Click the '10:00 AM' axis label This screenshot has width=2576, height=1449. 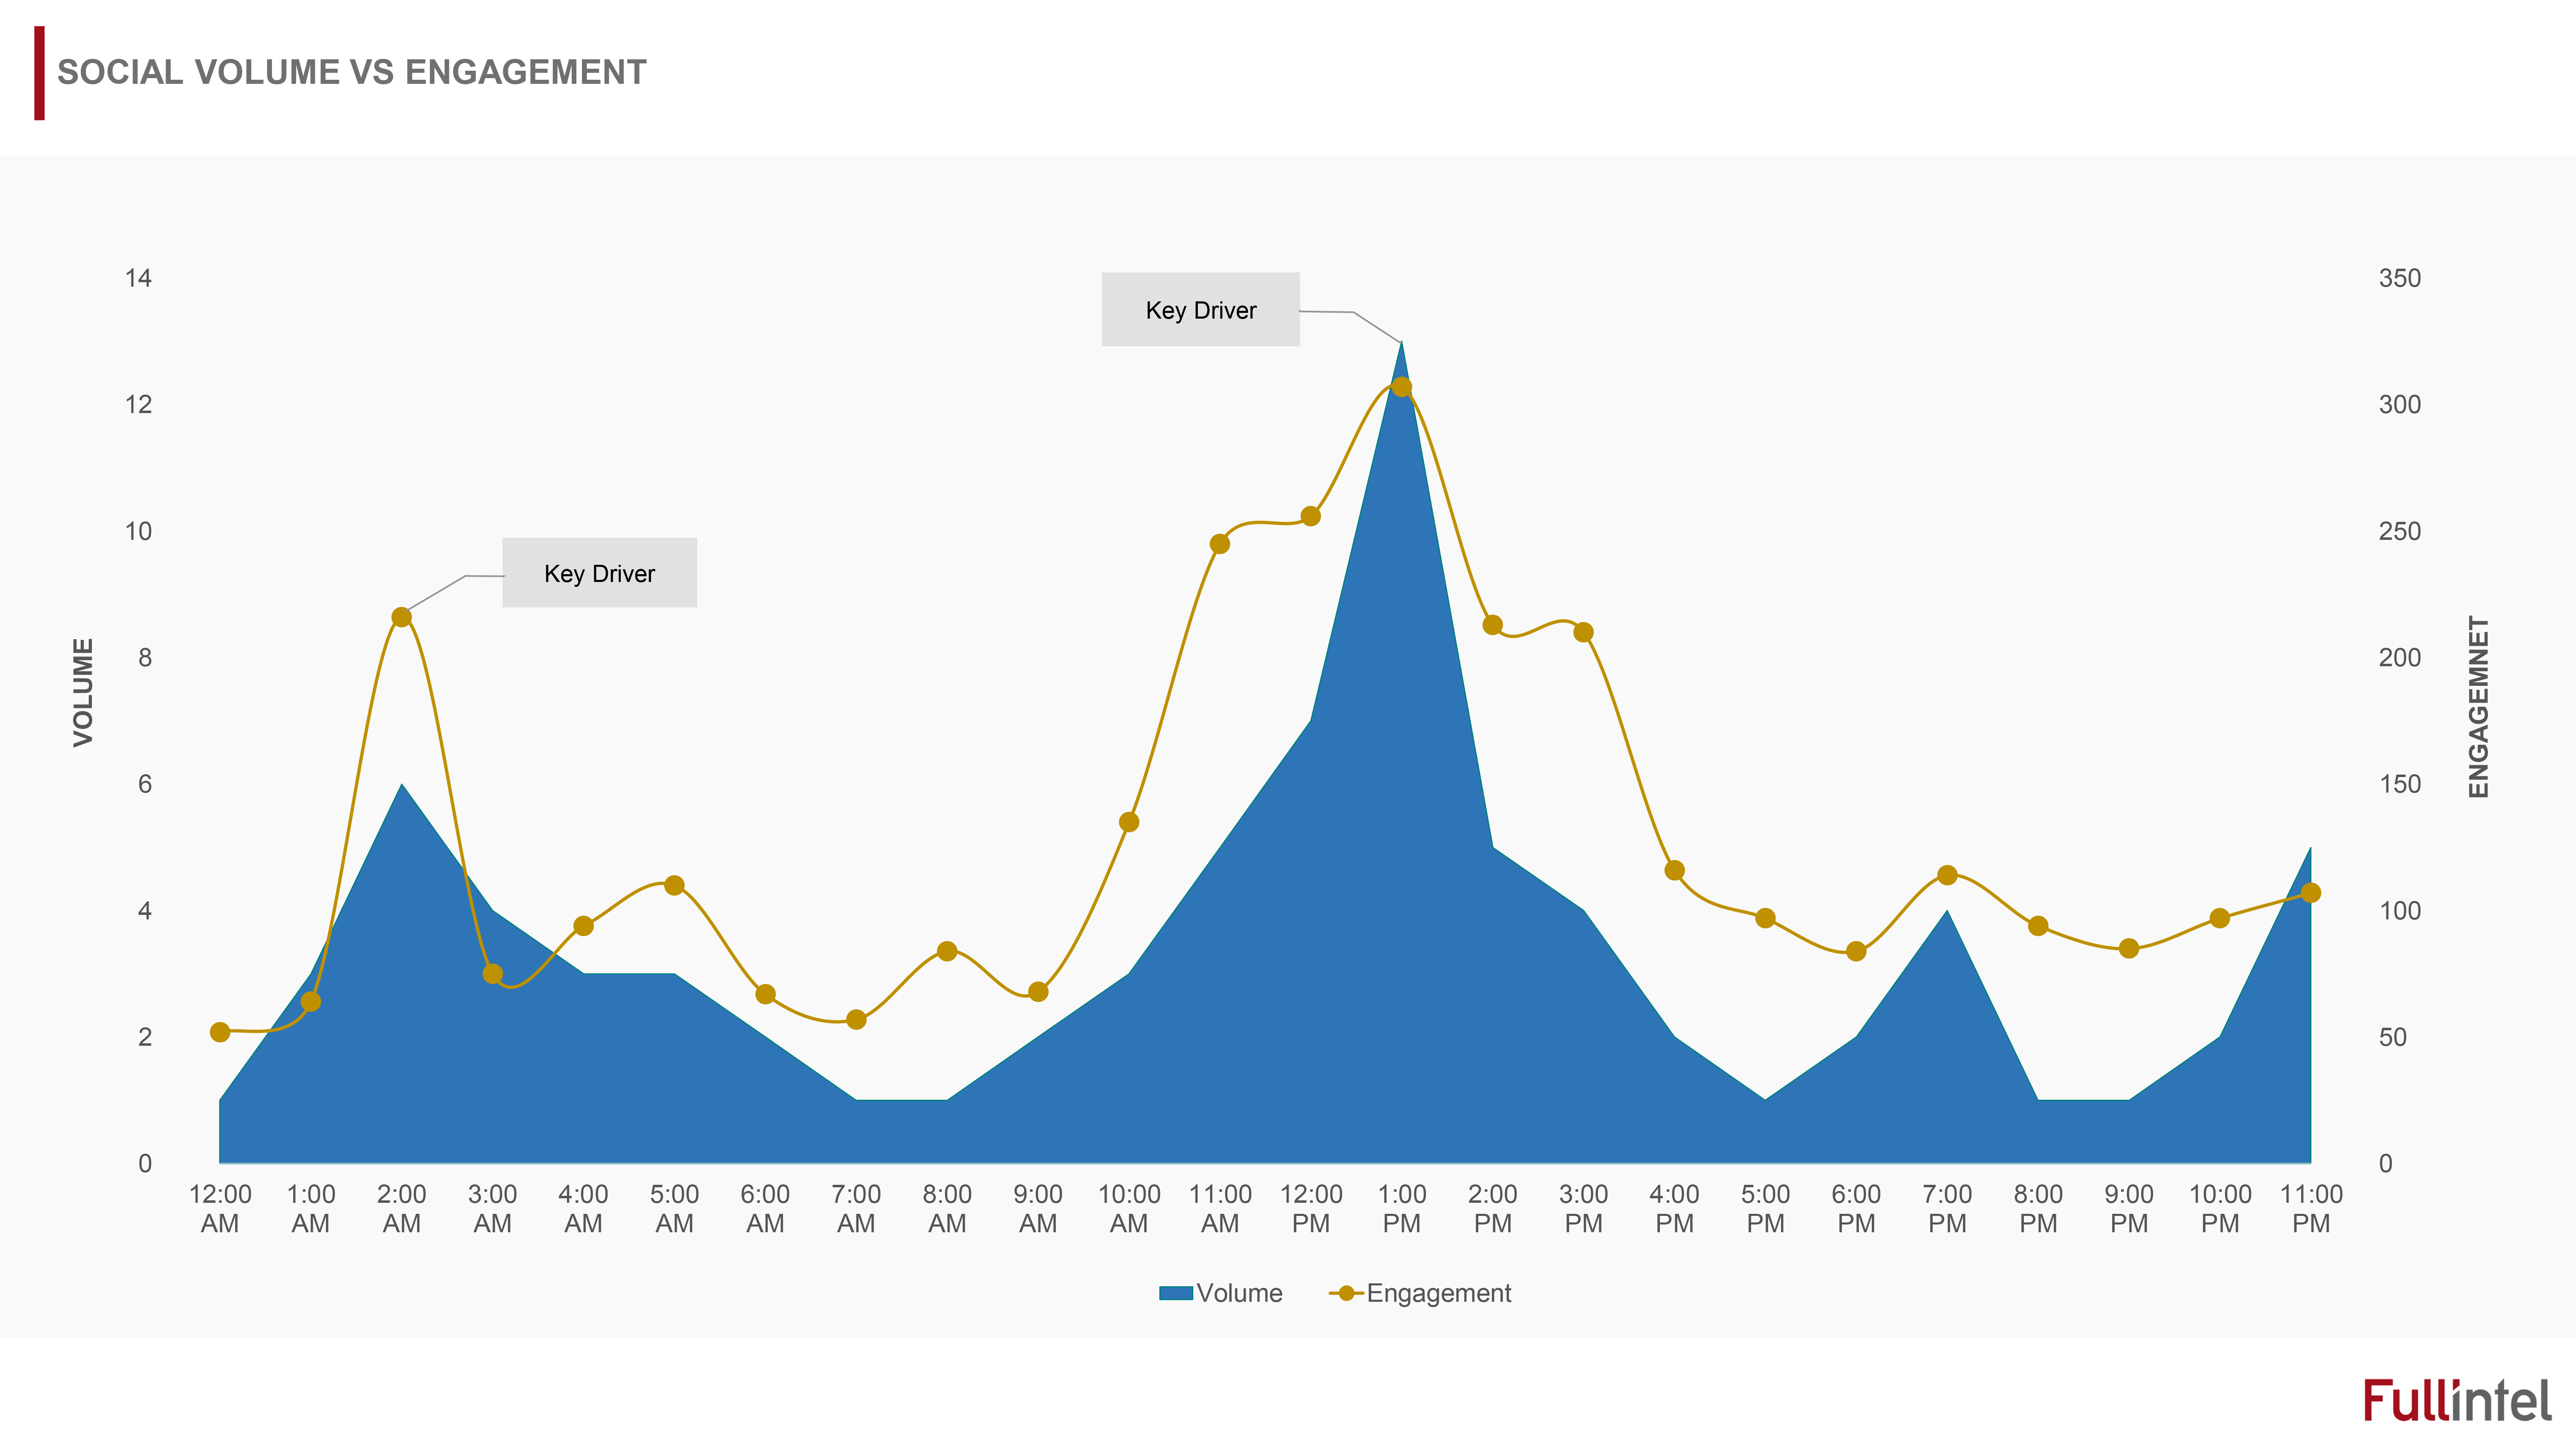click(1129, 1208)
